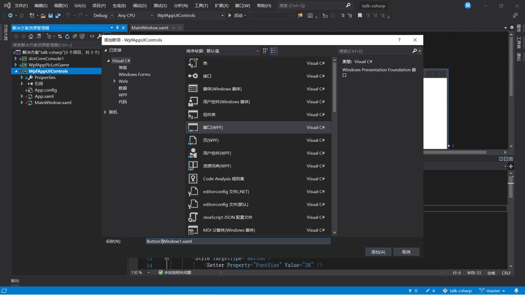Collapse the Visual C# category node
This screenshot has height=295, width=525.
click(108, 61)
